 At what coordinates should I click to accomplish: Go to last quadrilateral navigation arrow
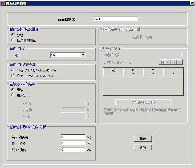pos(180,62)
